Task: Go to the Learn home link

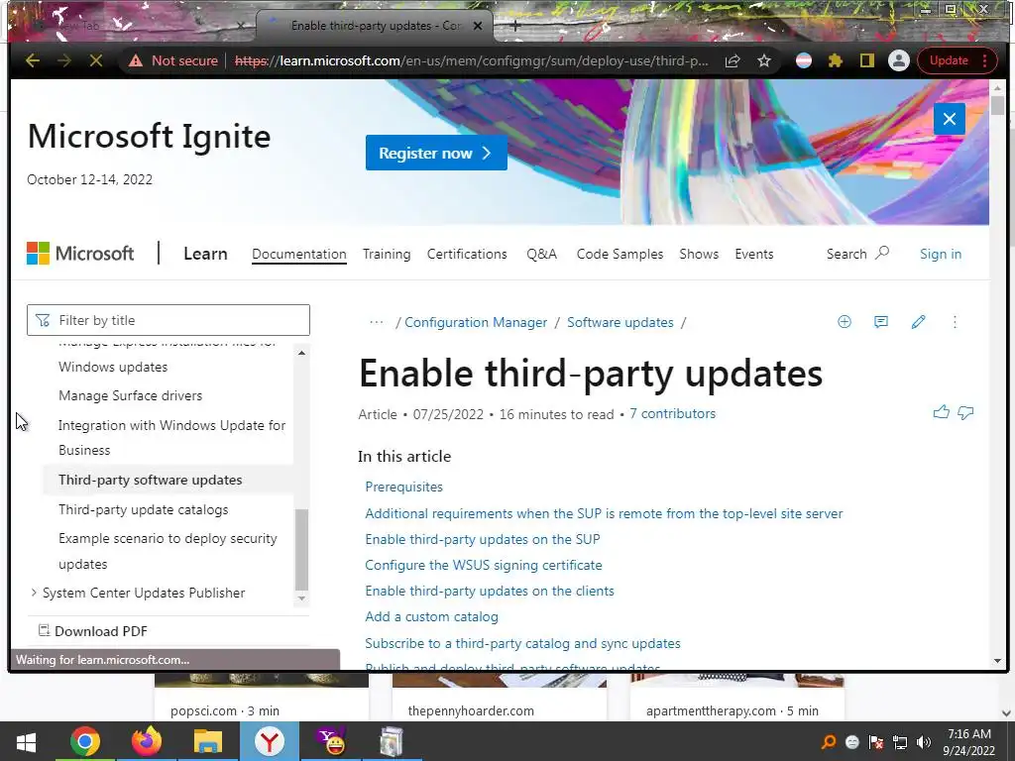Action: pos(205,254)
